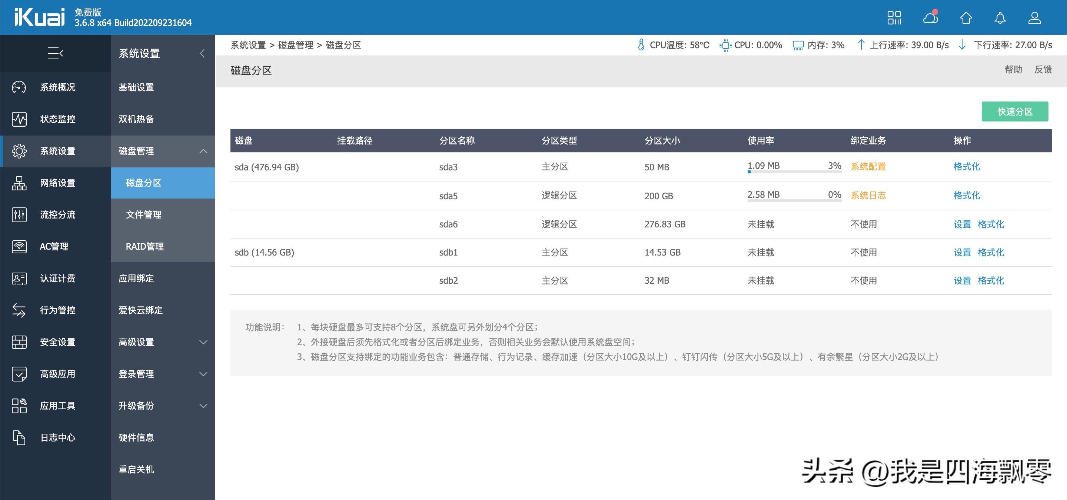The height and width of the screenshot is (500, 1067).
Task: Click the user account icon
Action: click(1035, 18)
